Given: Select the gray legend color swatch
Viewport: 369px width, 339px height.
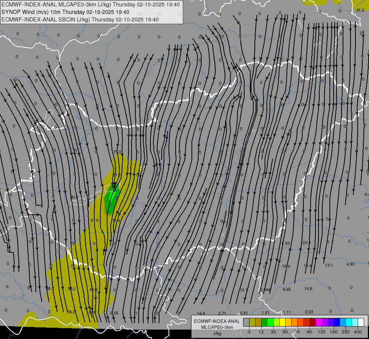Looking at the screenshot, I should 246,322.
